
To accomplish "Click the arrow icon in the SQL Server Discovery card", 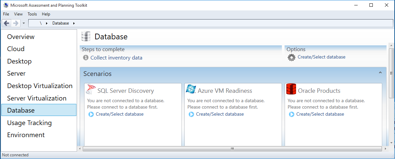I will point(91,115).
